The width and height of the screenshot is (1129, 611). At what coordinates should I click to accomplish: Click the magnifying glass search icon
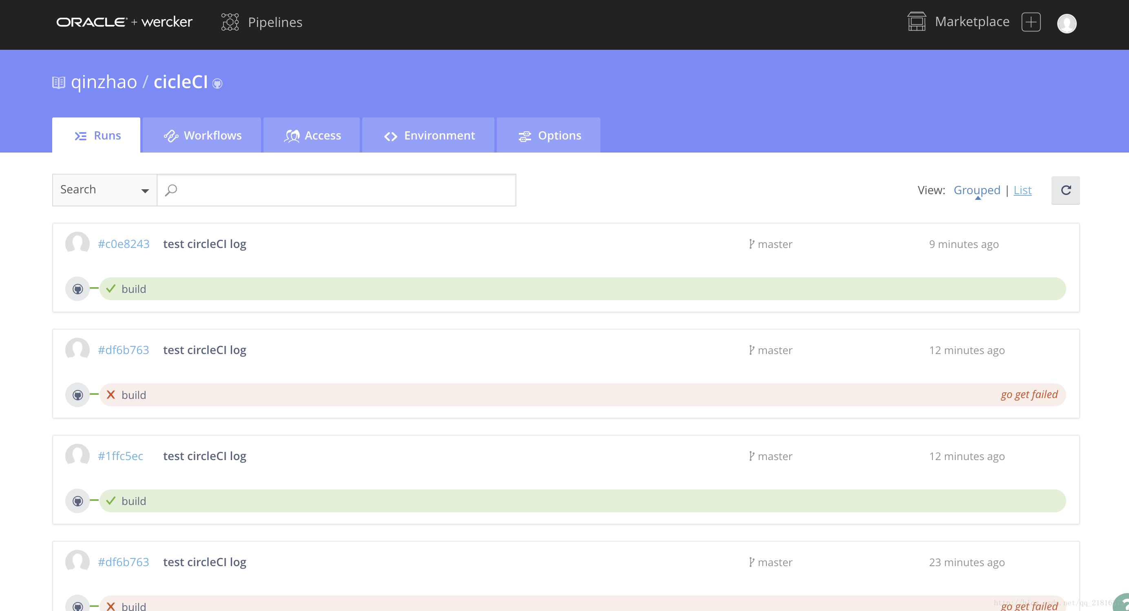[x=171, y=190]
